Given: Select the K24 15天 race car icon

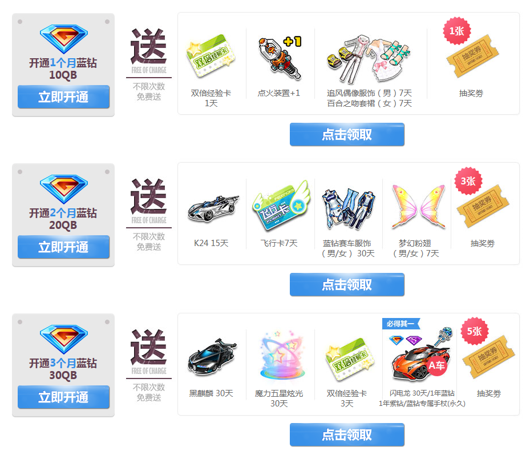Looking at the screenshot, I should pos(213,208).
